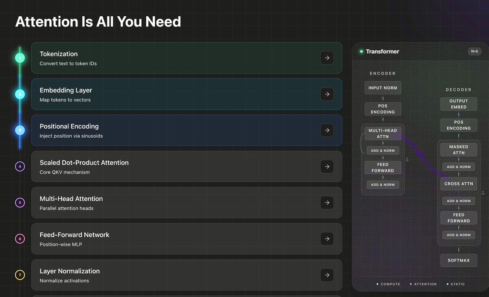Image resolution: width=489 pixels, height=297 pixels.
Task: Click the COMPUTE legend entry
Action: [388, 284]
